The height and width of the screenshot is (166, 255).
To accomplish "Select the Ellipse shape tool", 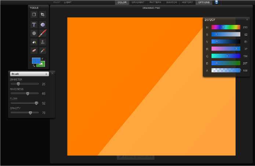I will 43,25.
